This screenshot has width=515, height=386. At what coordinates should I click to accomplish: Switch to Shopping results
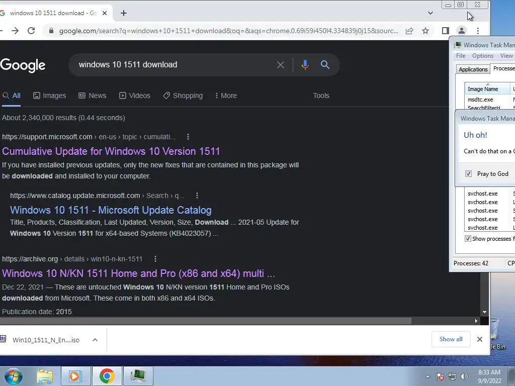tap(183, 95)
